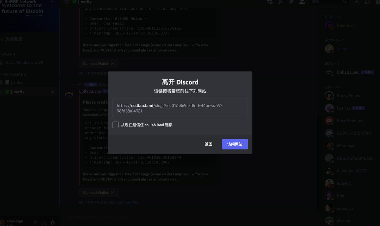The image size is (380, 226).
Task: Toggle deafen headphones in user panel
Action: pos(44,223)
